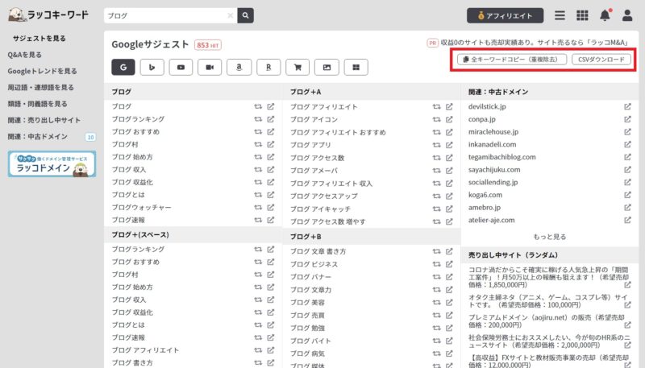Click keyword ブログ バイト

coord(310,341)
